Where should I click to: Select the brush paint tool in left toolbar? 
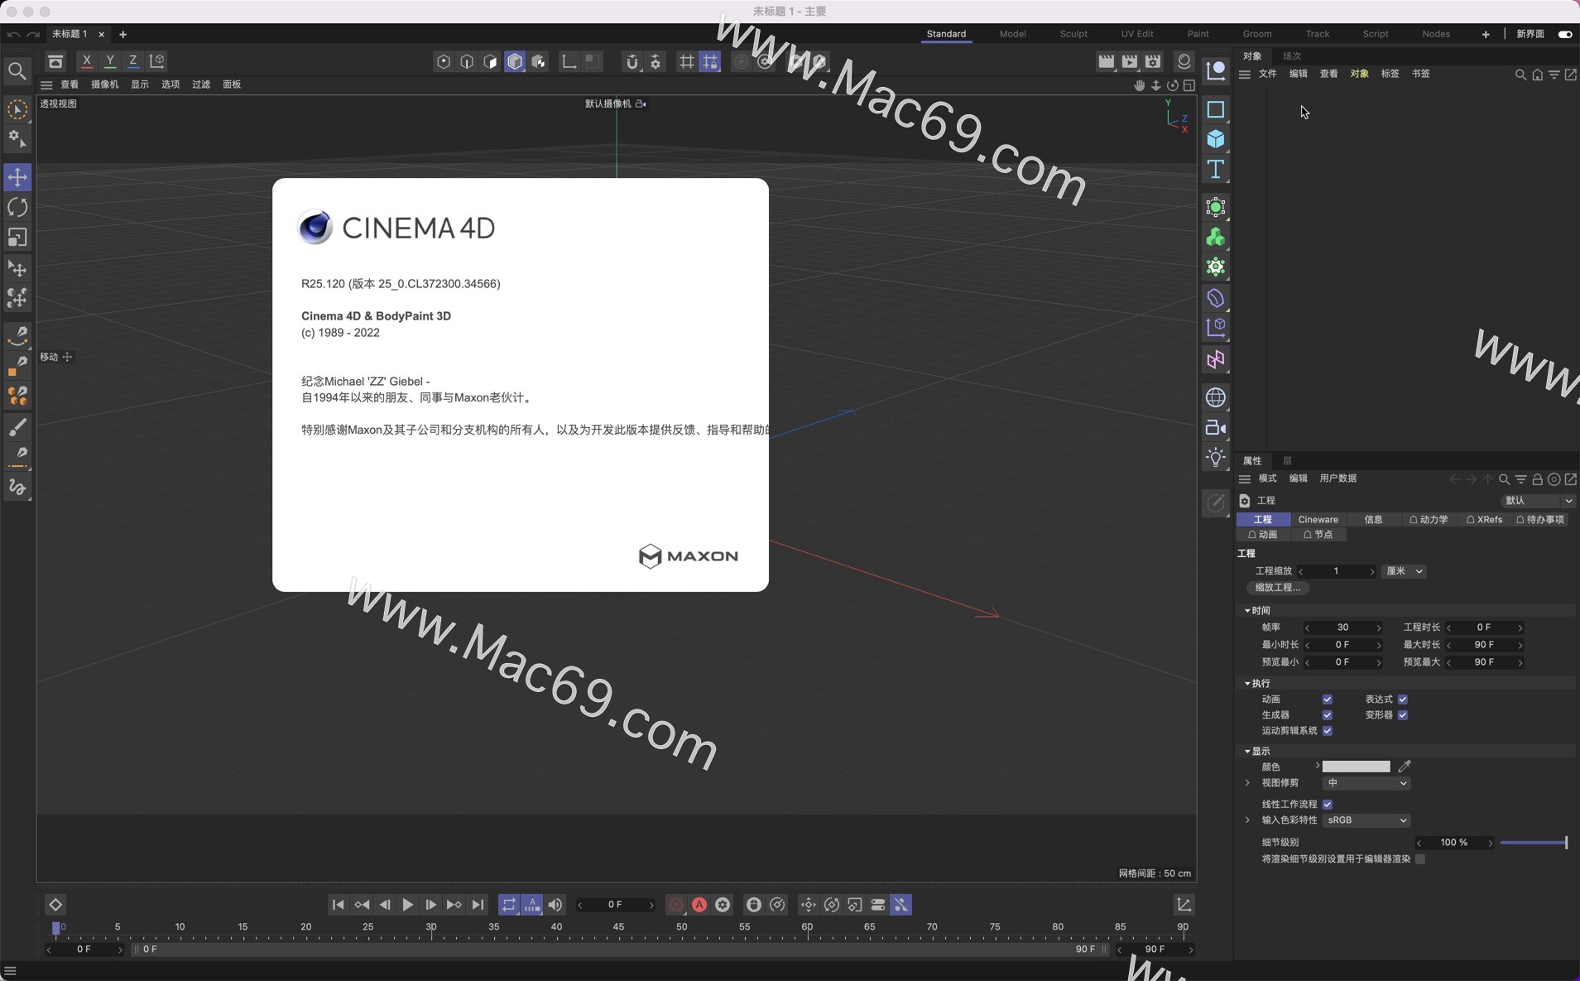click(x=17, y=427)
